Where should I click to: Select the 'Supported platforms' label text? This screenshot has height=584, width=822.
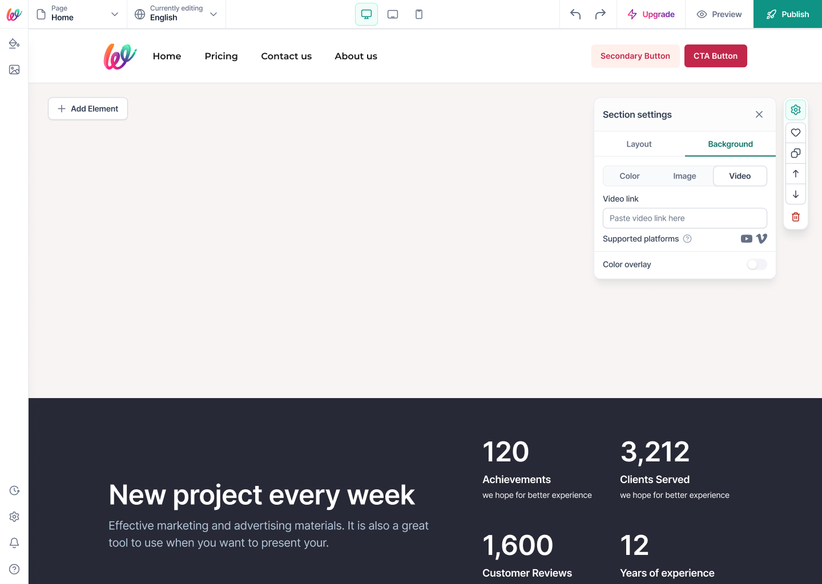[x=641, y=239]
